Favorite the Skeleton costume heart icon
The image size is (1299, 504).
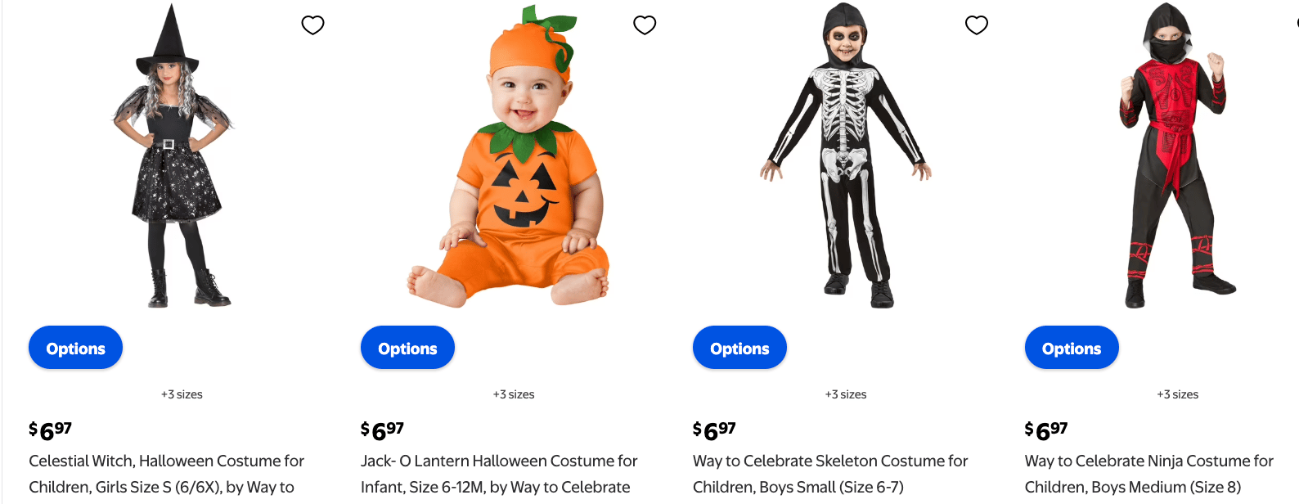(x=977, y=25)
